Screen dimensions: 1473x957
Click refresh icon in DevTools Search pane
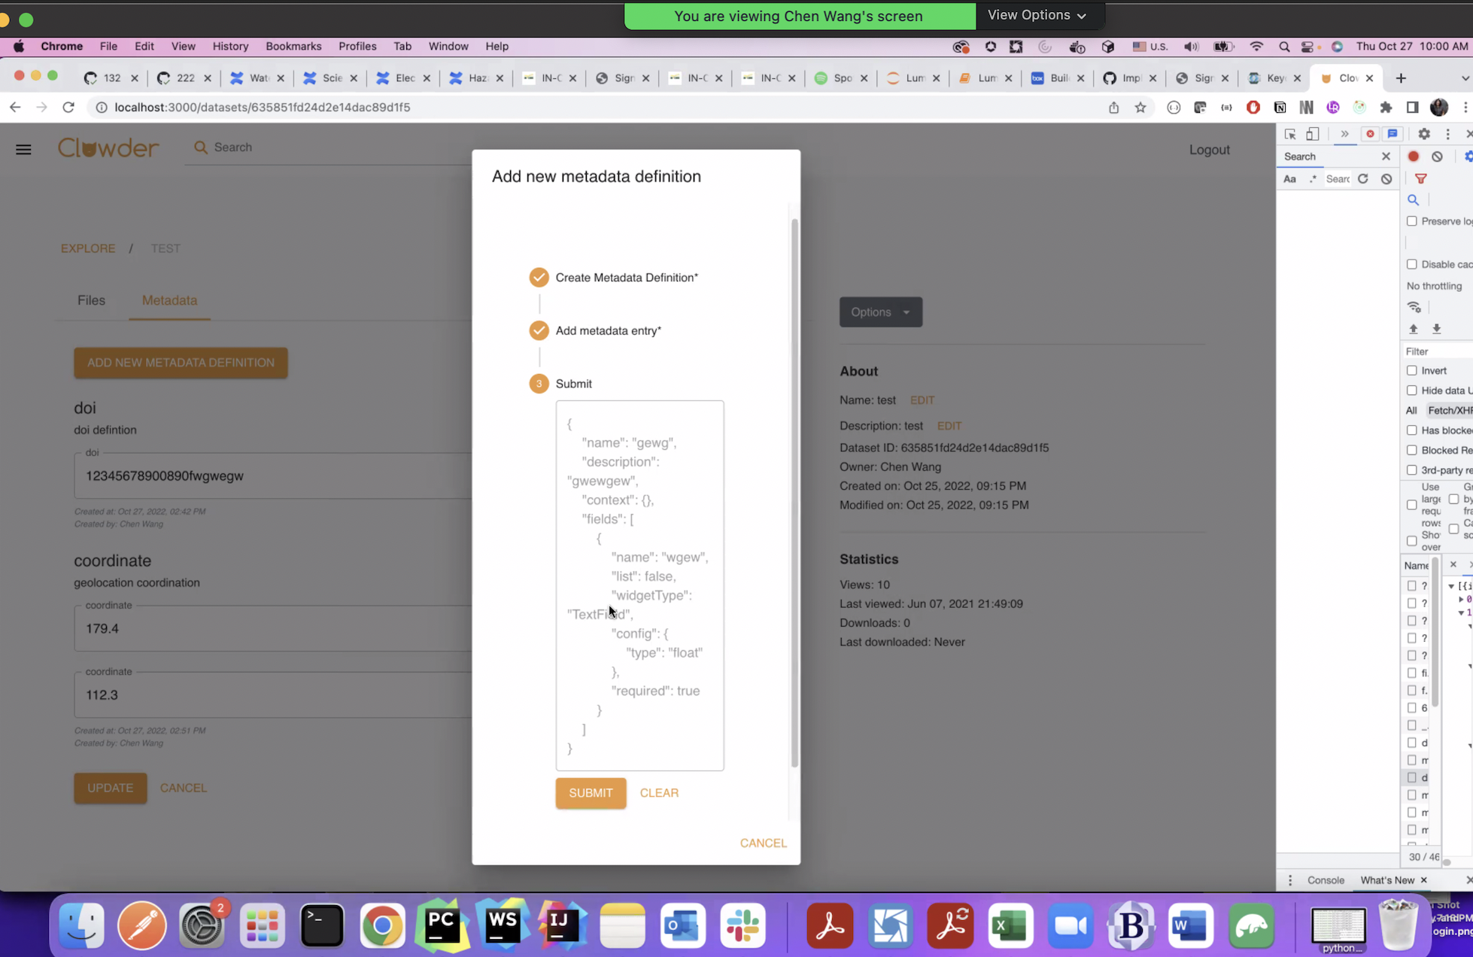[1362, 179]
